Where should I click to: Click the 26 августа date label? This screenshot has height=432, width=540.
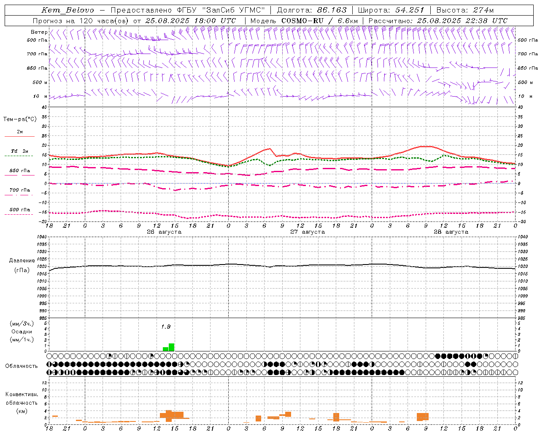tap(164, 232)
